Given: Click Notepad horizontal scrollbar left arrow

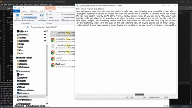Looking at the screenshot, I should [76, 94].
